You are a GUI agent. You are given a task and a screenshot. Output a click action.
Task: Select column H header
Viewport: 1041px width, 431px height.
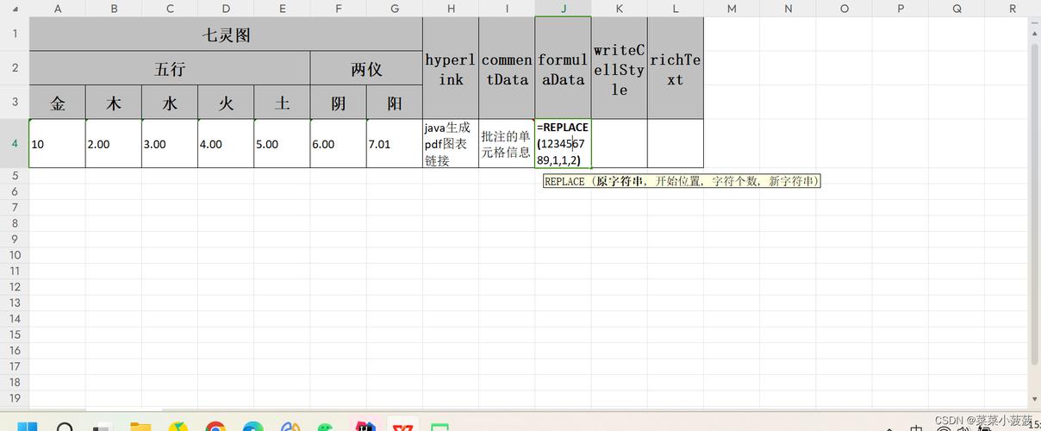pyautogui.click(x=451, y=9)
